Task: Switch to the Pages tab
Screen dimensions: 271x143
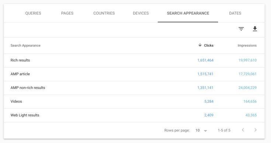Action: click(x=67, y=13)
